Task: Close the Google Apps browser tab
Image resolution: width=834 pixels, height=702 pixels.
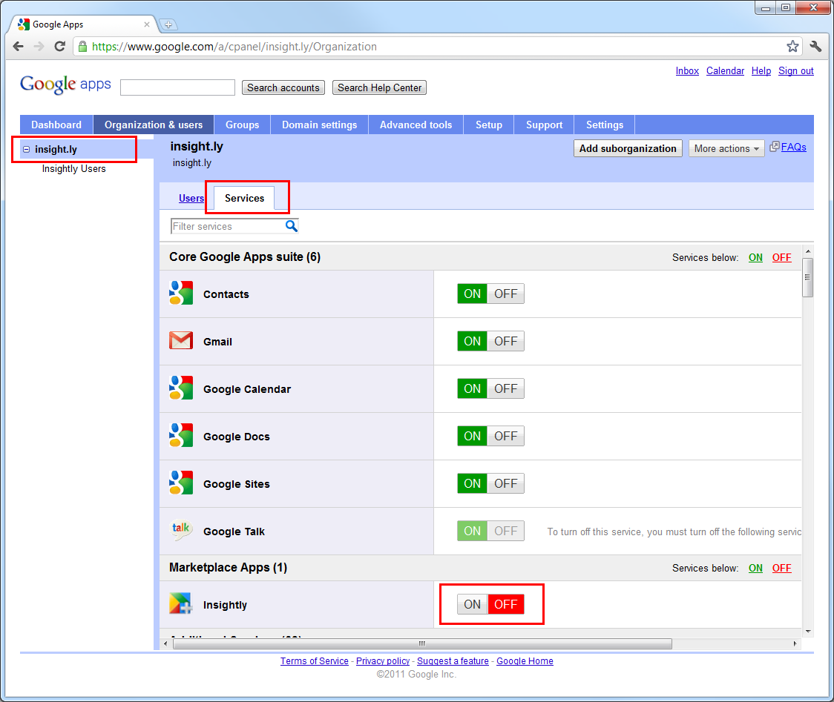Action: (x=147, y=24)
